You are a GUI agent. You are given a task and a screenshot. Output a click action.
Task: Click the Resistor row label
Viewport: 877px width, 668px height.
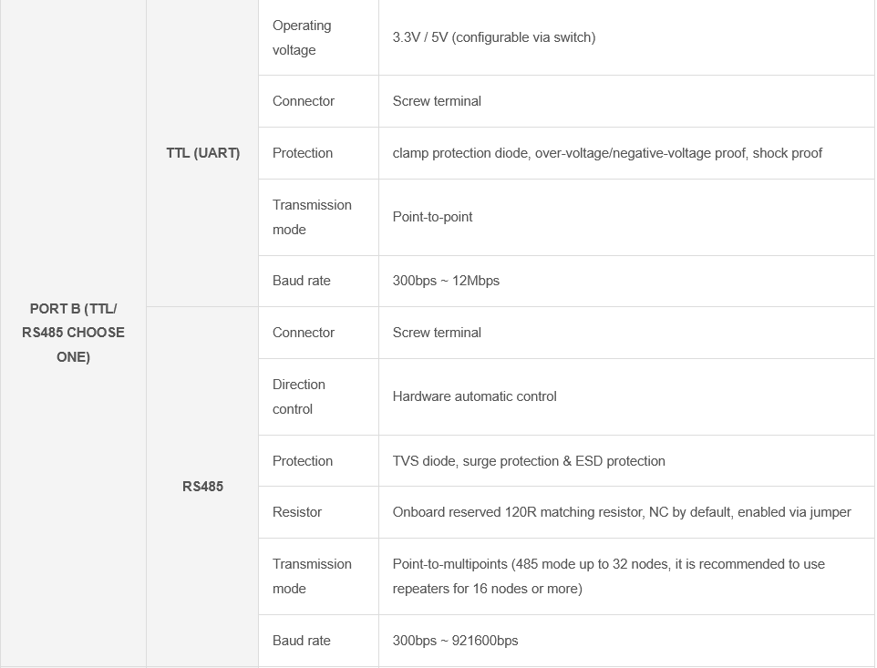(x=296, y=512)
